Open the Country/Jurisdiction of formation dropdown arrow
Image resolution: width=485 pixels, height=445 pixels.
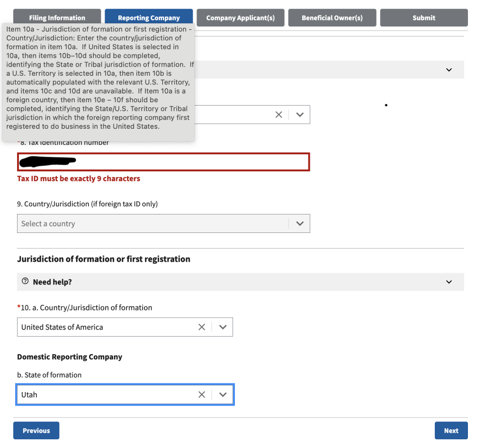click(223, 327)
